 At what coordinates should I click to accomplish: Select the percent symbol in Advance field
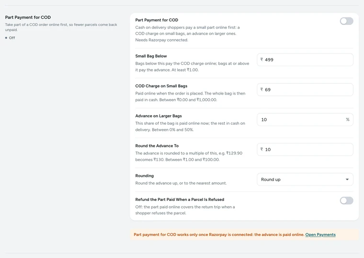tap(348, 119)
